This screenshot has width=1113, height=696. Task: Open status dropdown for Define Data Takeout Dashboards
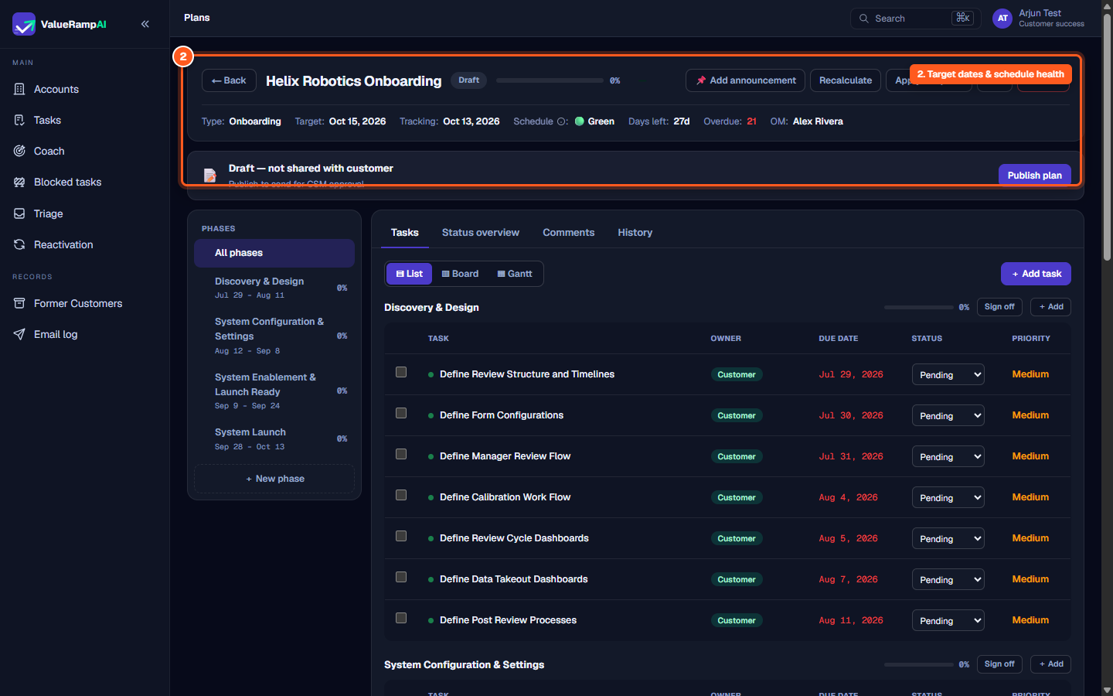point(948,580)
